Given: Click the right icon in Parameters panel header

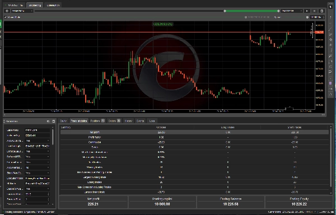Looking at the screenshot, I should tap(54, 121).
